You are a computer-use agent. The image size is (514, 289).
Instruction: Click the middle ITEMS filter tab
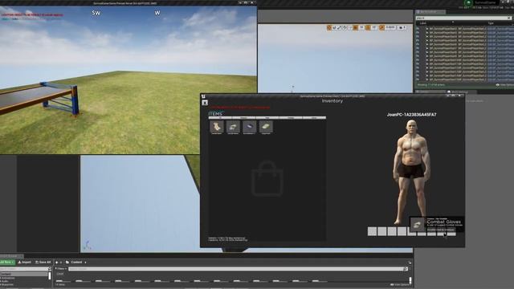pos(267,118)
